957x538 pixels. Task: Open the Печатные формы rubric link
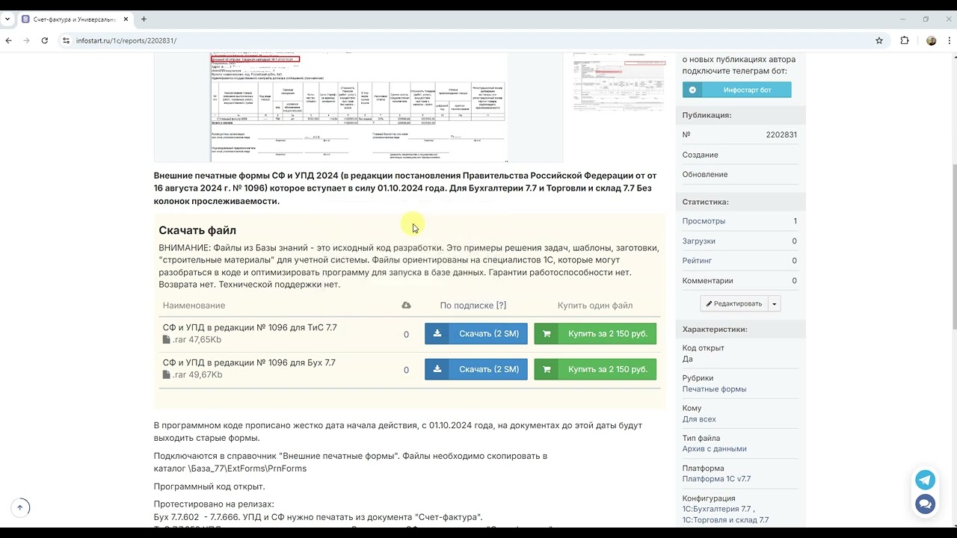pos(714,389)
